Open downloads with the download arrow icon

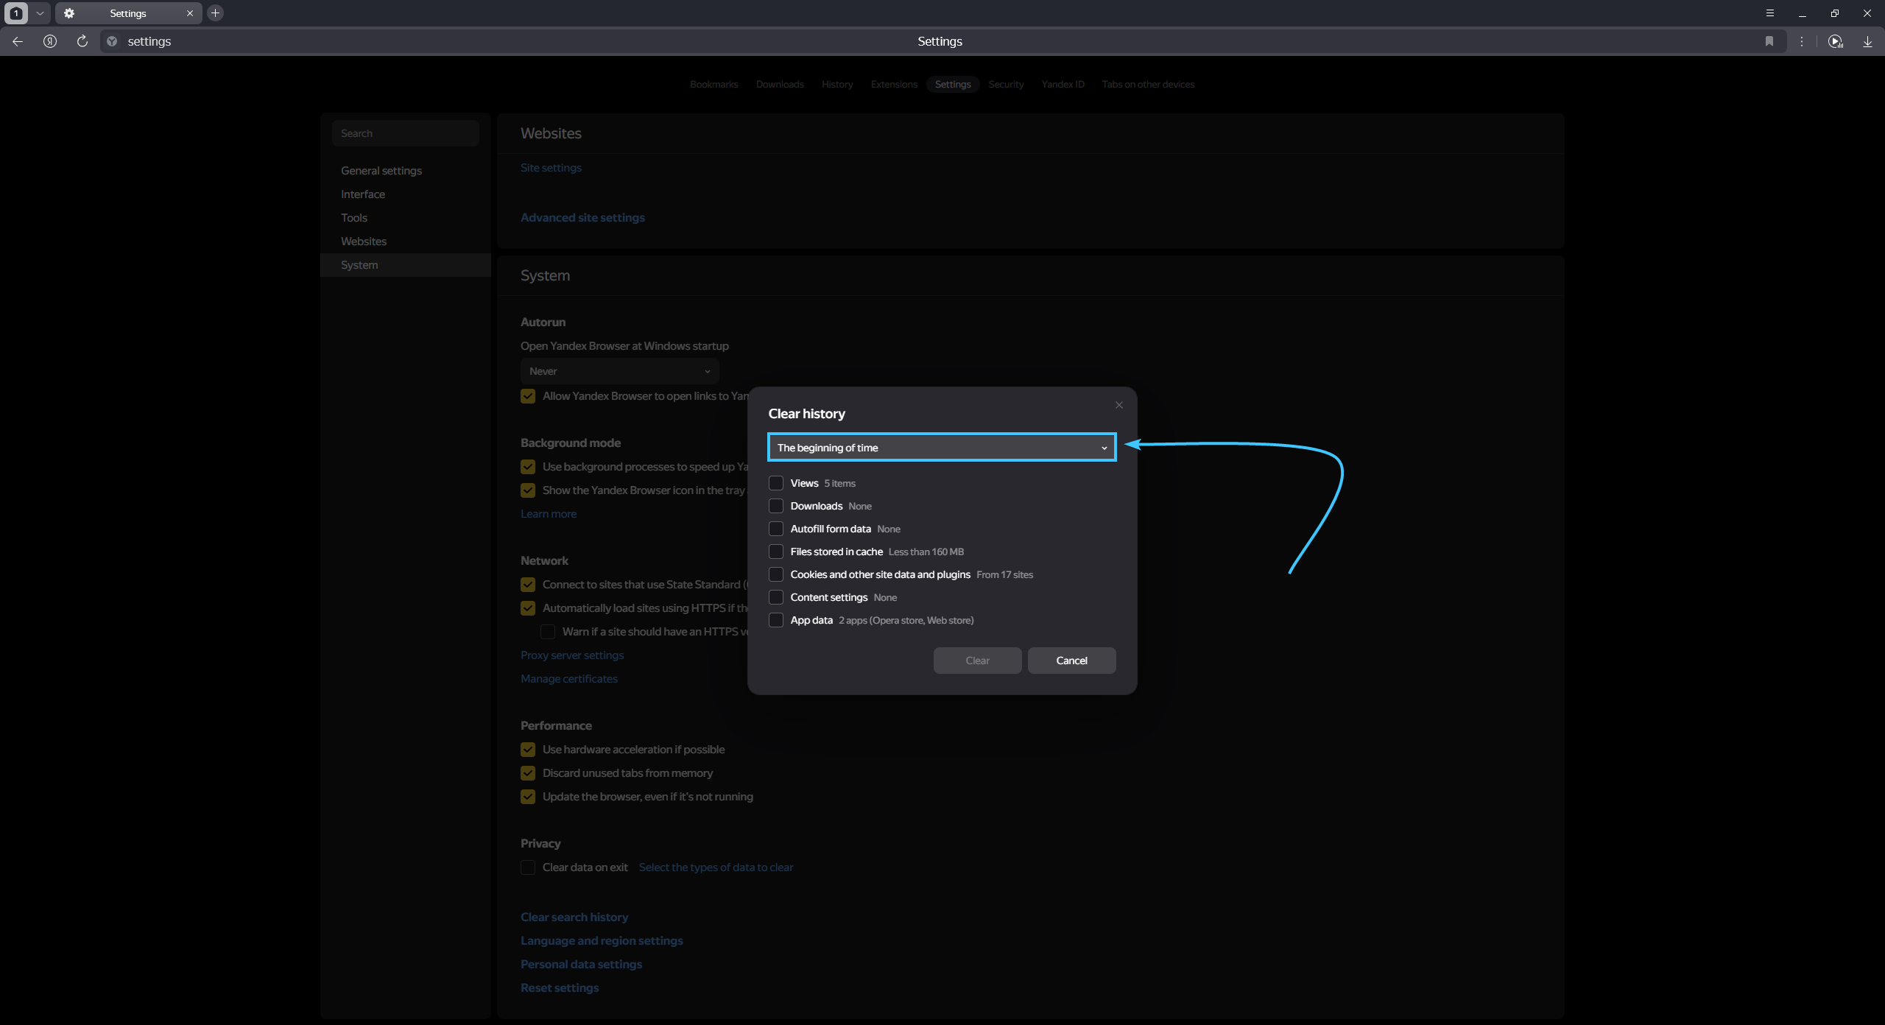click(x=1868, y=41)
